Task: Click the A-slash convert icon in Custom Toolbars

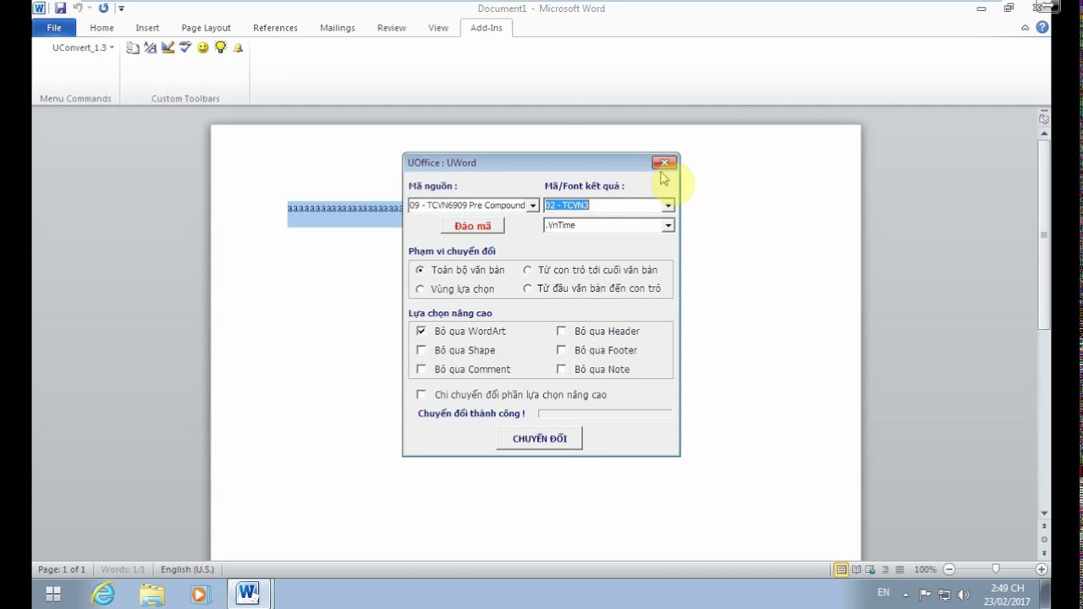Action: pyautogui.click(x=151, y=48)
